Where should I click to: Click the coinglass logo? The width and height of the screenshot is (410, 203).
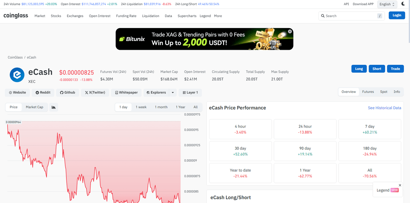[x=16, y=16]
